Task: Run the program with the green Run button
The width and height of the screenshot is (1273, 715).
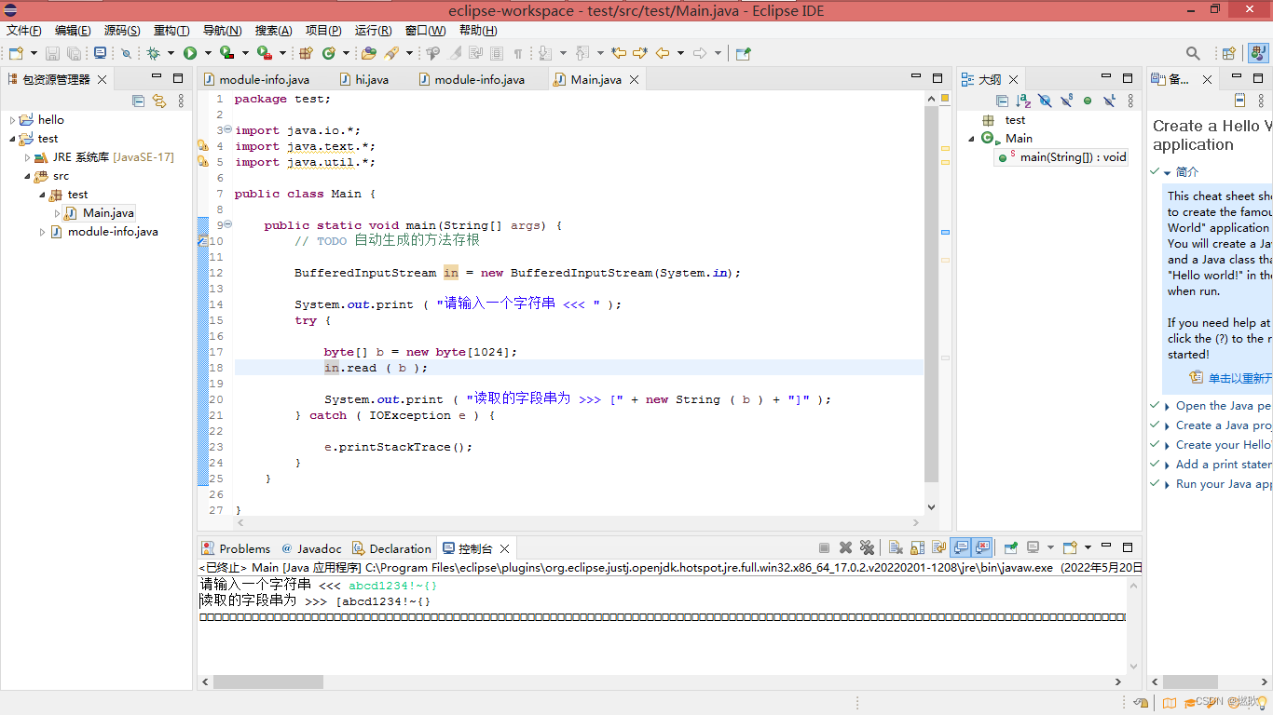Action: point(190,53)
